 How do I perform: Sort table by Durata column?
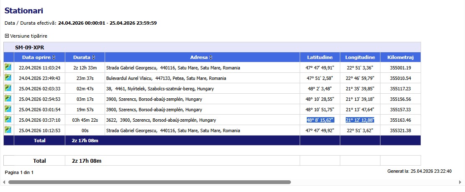point(93,57)
